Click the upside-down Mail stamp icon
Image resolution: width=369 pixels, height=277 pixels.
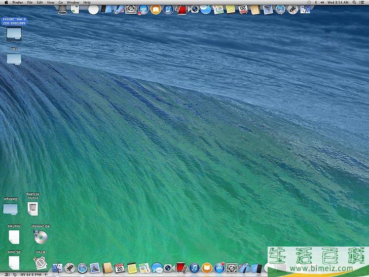coord(268,10)
